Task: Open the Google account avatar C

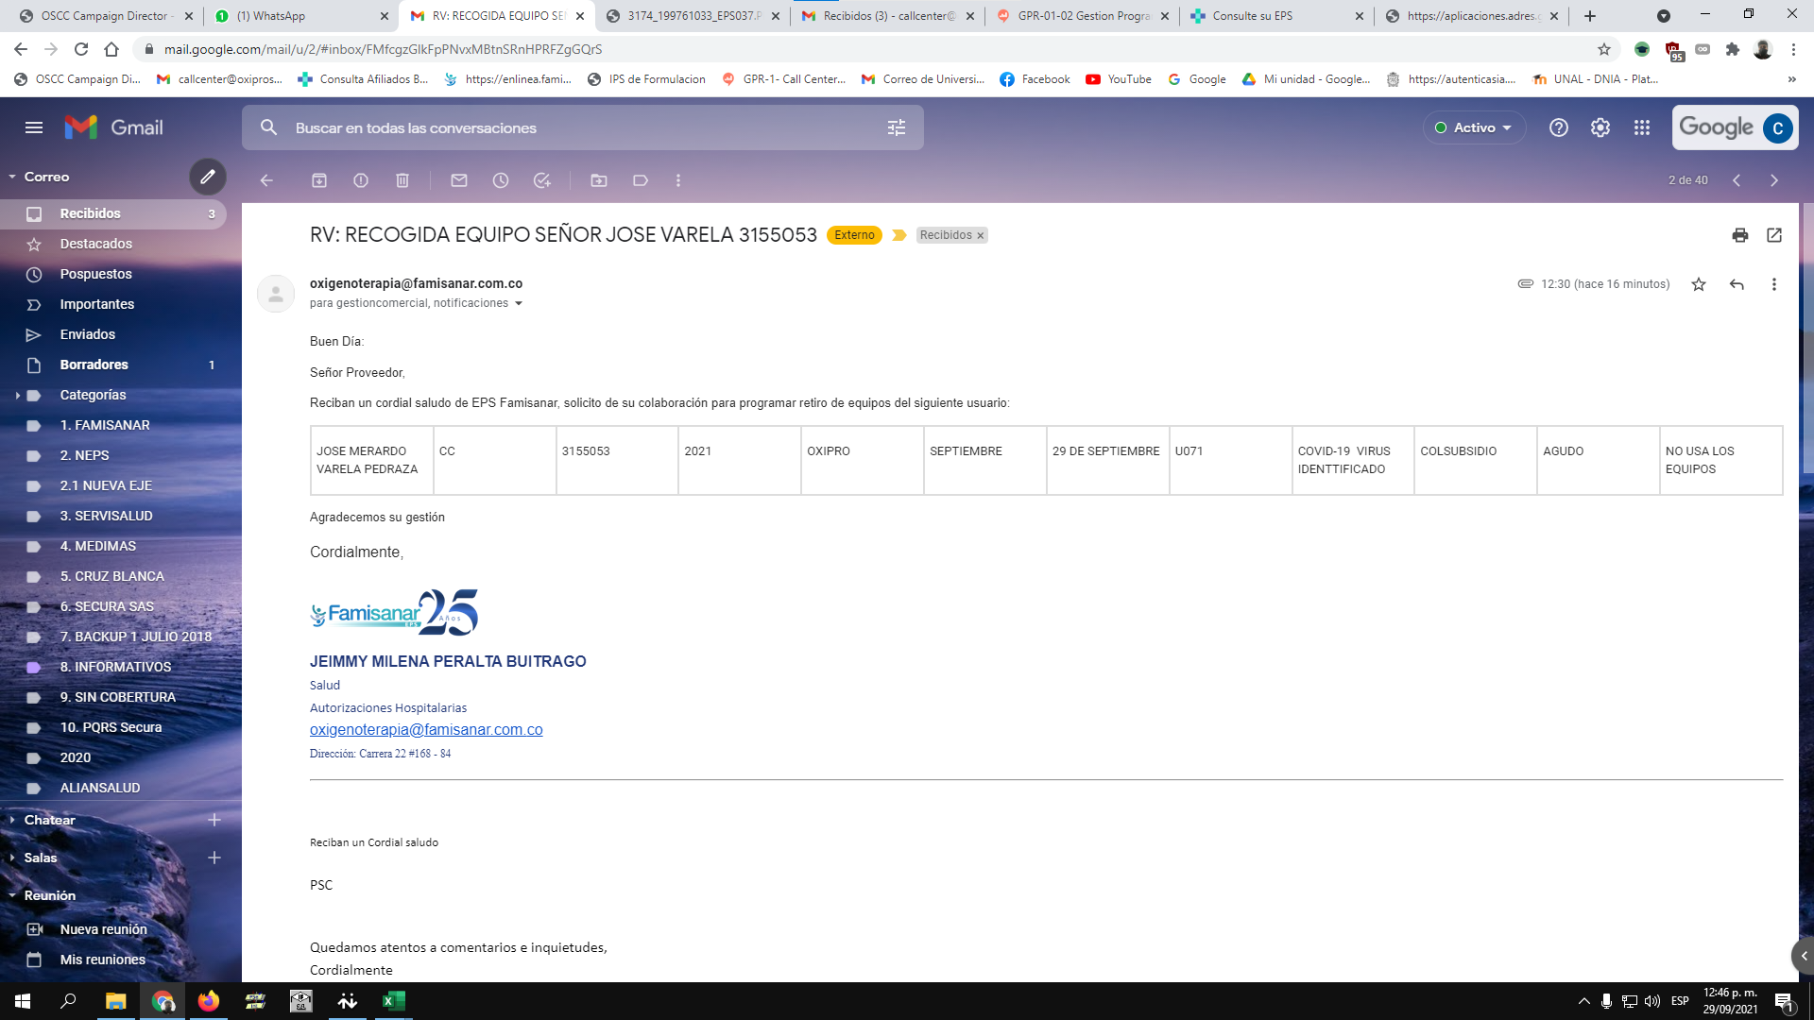Action: coord(1778,127)
